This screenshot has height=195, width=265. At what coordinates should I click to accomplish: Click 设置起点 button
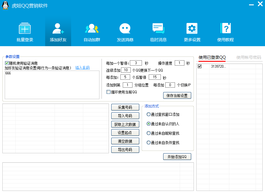(125, 133)
